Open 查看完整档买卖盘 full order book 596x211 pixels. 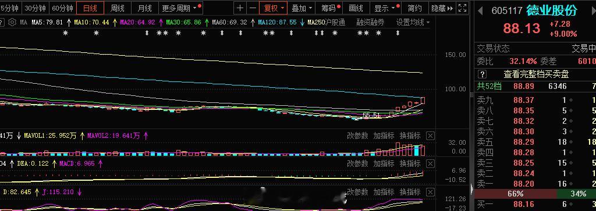(536, 74)
